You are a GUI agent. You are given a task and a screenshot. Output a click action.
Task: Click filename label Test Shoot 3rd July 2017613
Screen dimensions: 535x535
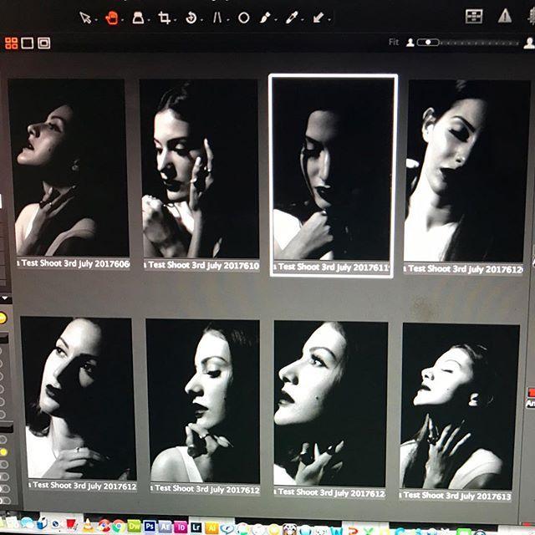pyautogui.click(x=456, y=495)
